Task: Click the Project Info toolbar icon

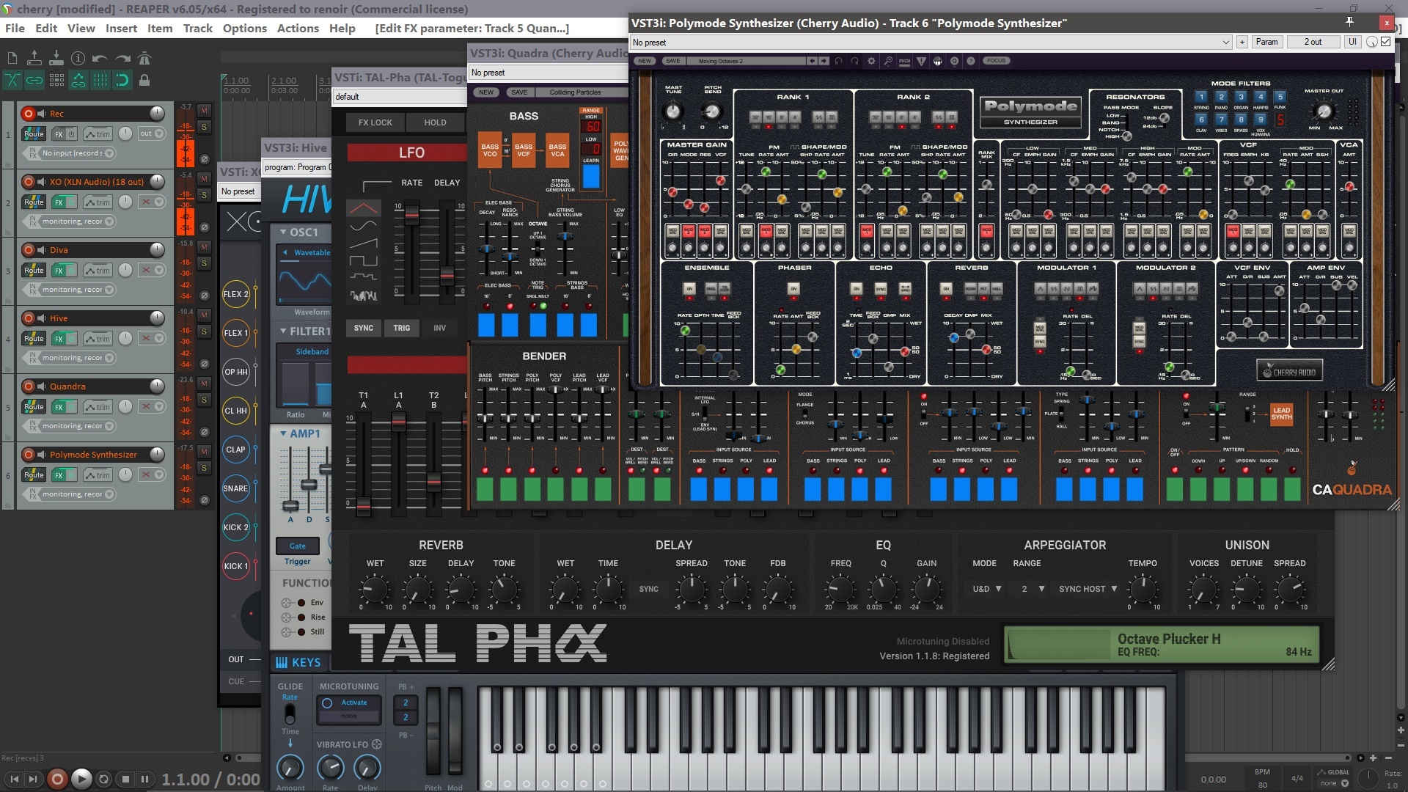Action: coord(78,58)
